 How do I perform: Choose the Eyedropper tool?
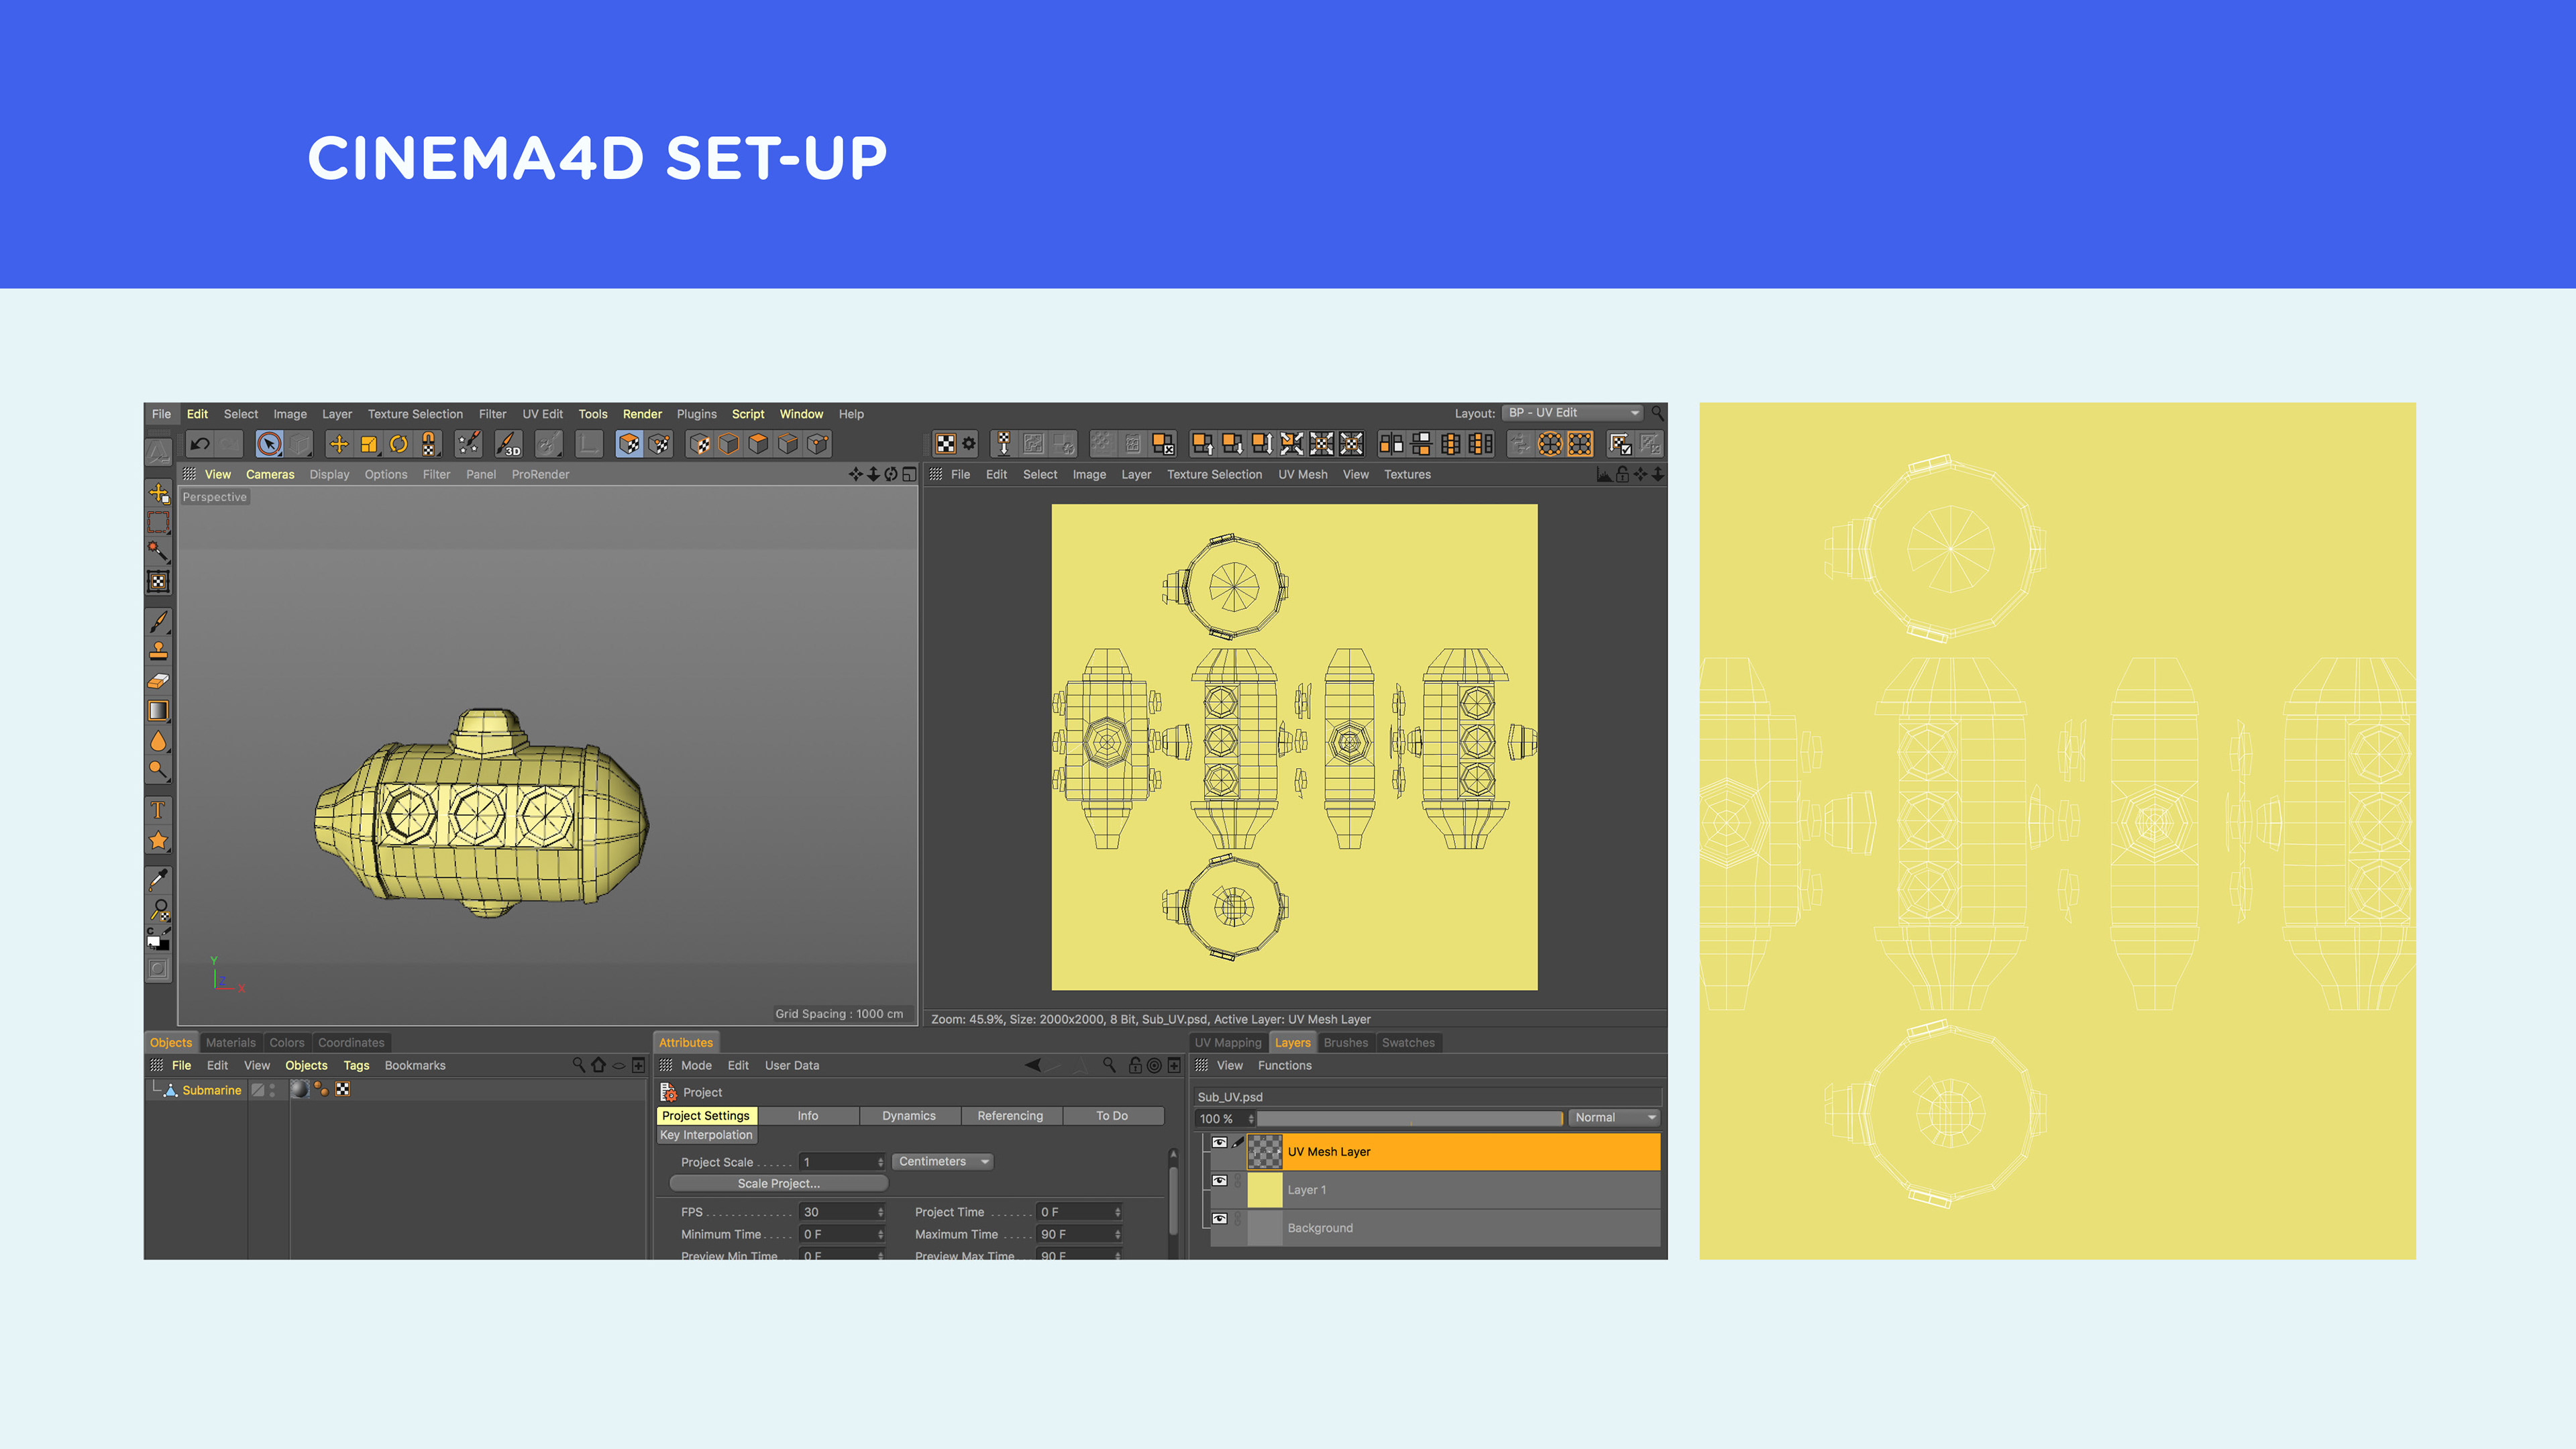[x=158, y=880]
